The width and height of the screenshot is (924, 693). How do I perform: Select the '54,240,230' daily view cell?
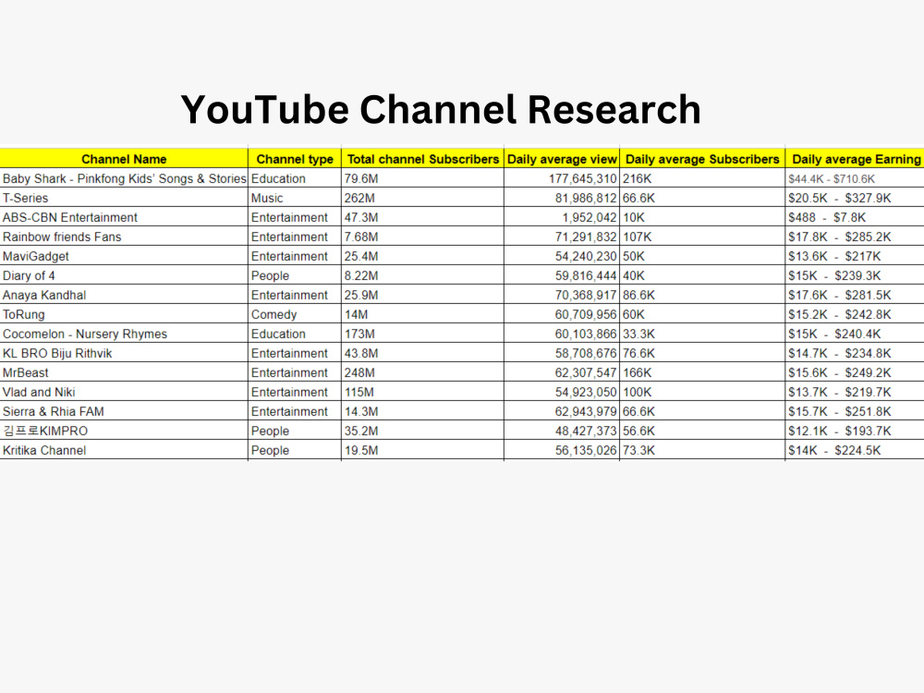coord(562,256)
